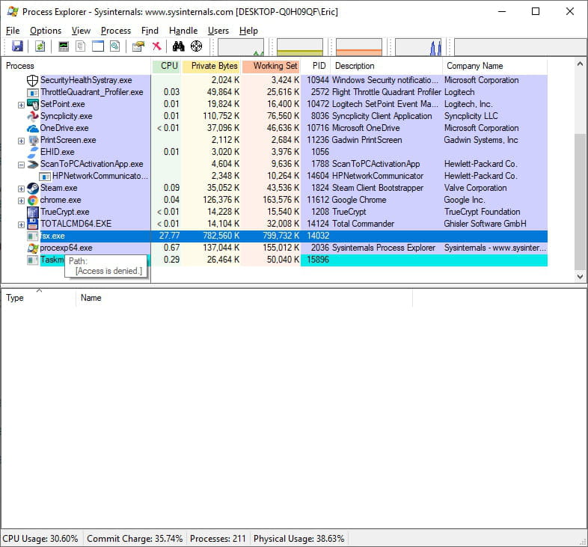
Task: Open the Process menu
Action: click(116, 31)
